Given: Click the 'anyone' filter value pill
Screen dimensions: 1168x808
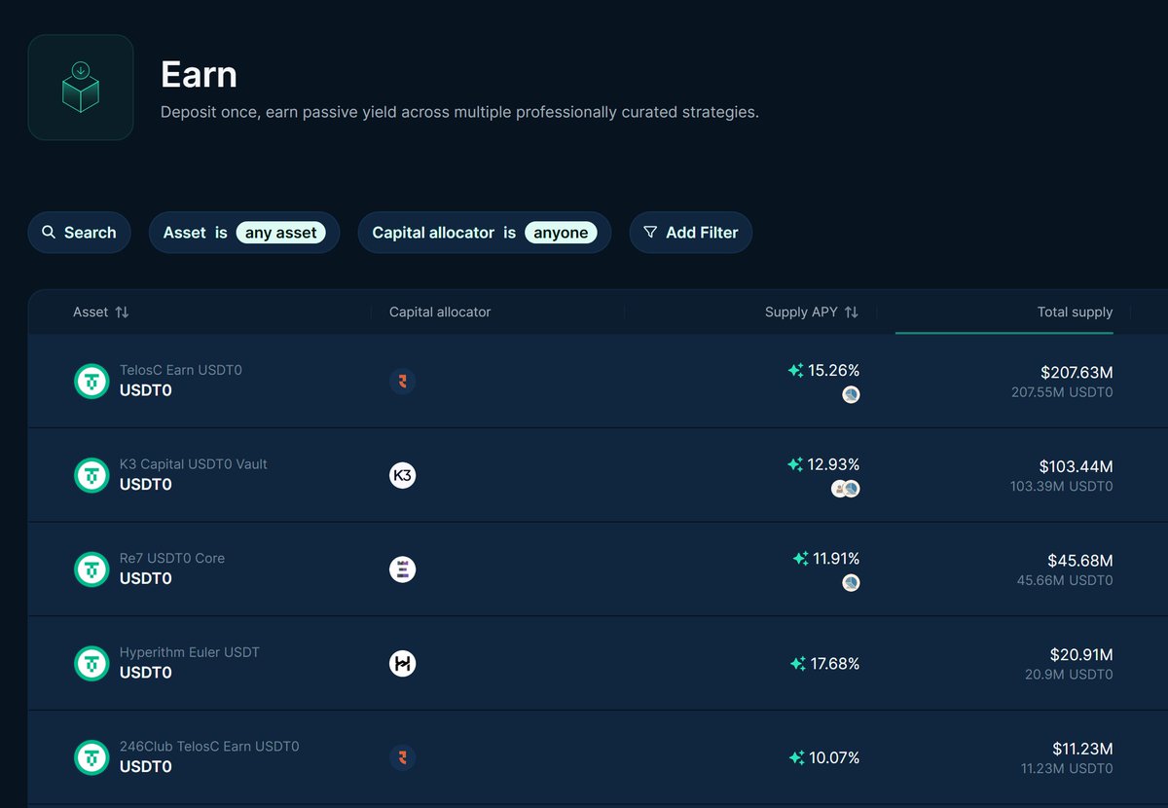Looking at the screenshot, I should [x=561, y=233].
